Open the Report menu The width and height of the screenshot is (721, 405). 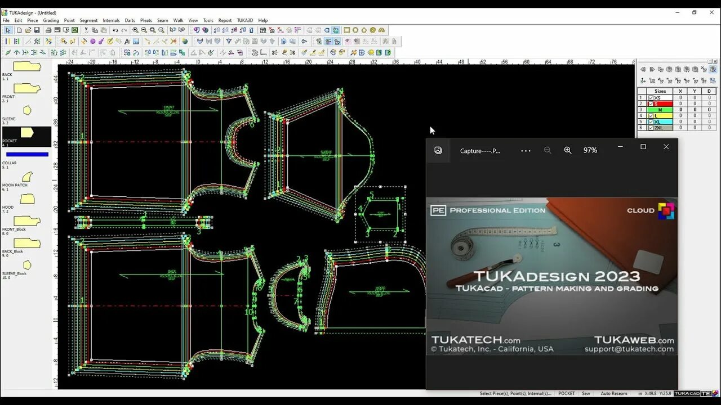(225, 20)
